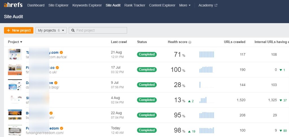
Task: Open health history chart for 95% project
Action: [207, 115]
